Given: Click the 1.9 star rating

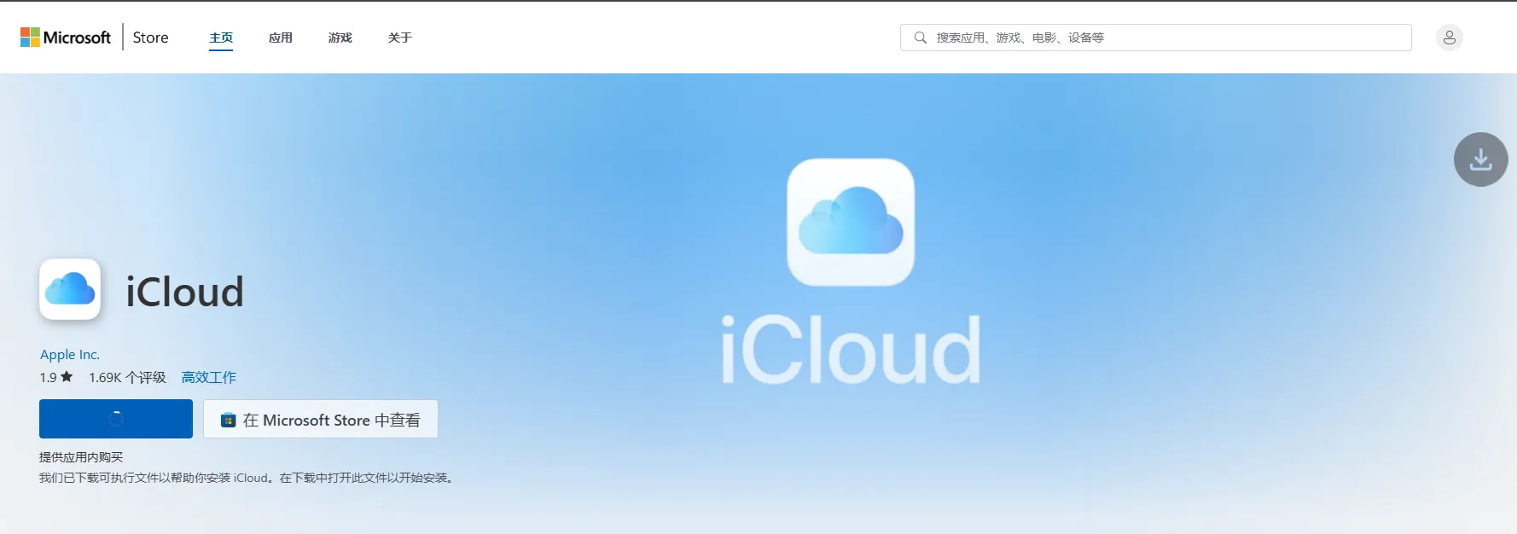Looking at the screenshot, I should (x=56, y=377).
